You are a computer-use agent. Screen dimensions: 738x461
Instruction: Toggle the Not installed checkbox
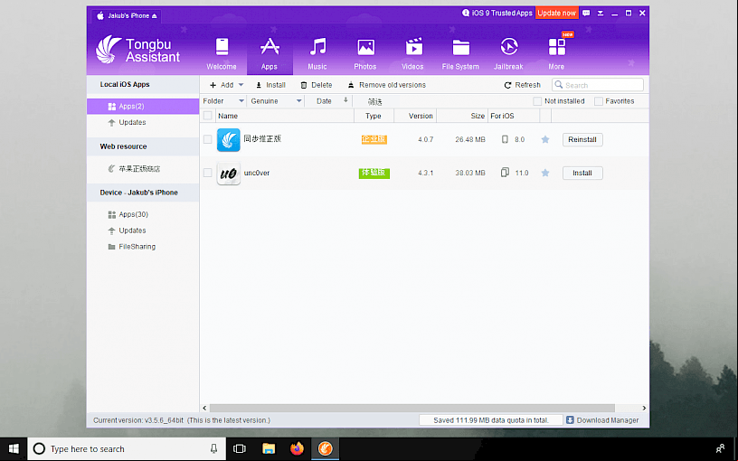(x=537, y=101)
